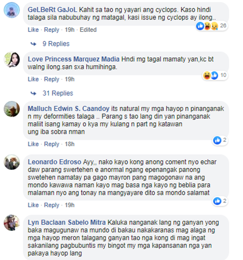Screen dimensions: 243x260
Task: Click reply arrow icon beside 9 Replies
Action: coord(33,44)
